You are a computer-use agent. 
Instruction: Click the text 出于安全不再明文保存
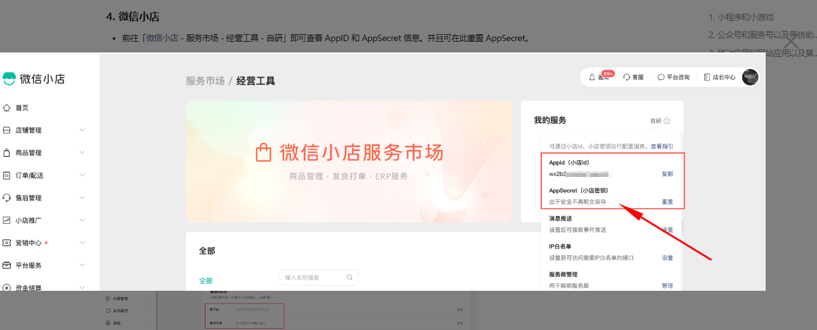[577, 202]
